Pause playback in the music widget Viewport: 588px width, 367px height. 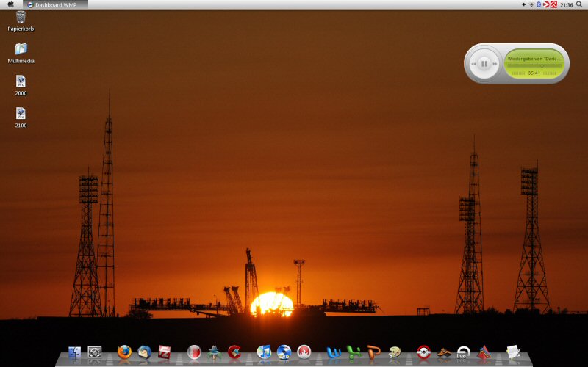click(x=484, y=64)
